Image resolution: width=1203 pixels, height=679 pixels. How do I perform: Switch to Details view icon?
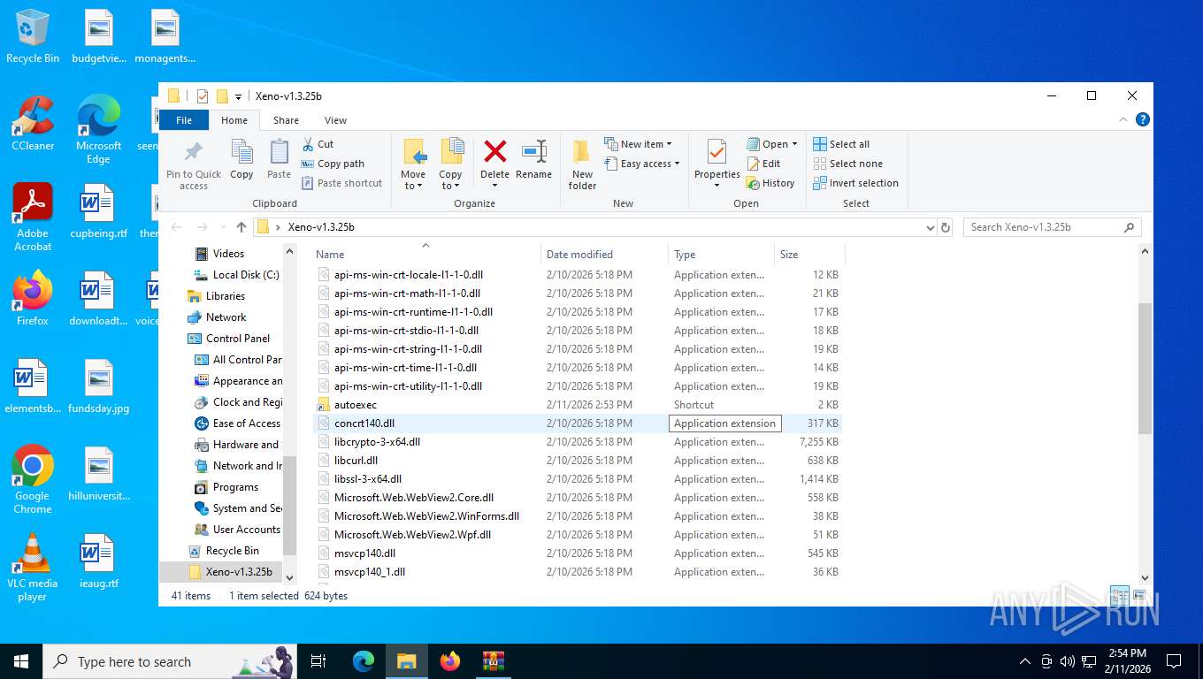coord(1119,596)
